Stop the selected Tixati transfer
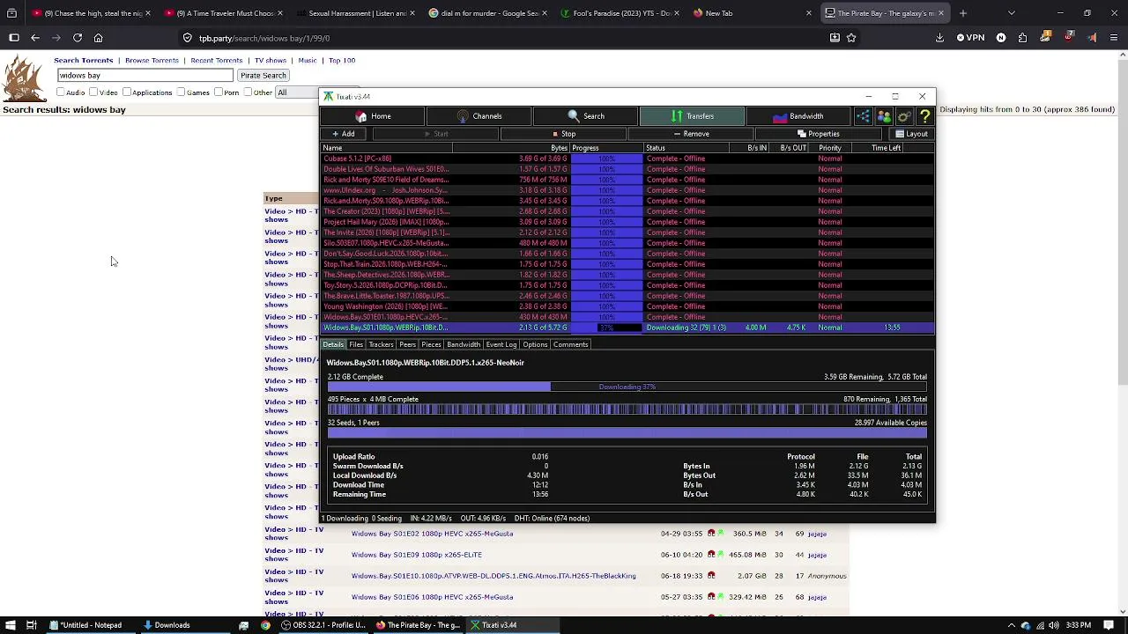1128x634 pixels. pos(564,134)
